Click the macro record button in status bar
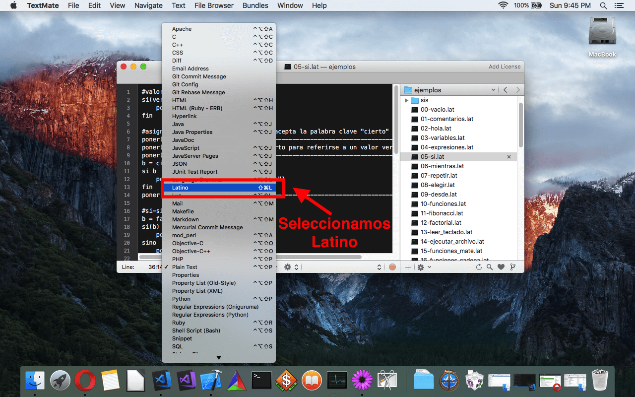This screenshot has height=397, width=635. (392, 267)
